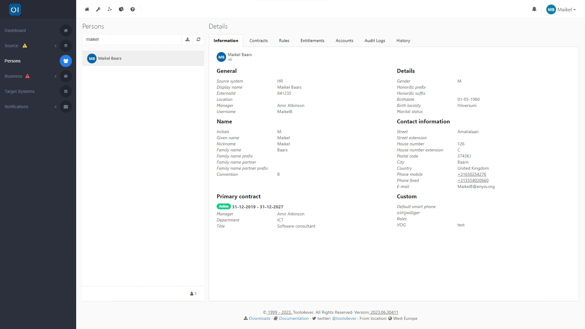Switch to the Information tab
585x329 pixels.
[226, 41]
